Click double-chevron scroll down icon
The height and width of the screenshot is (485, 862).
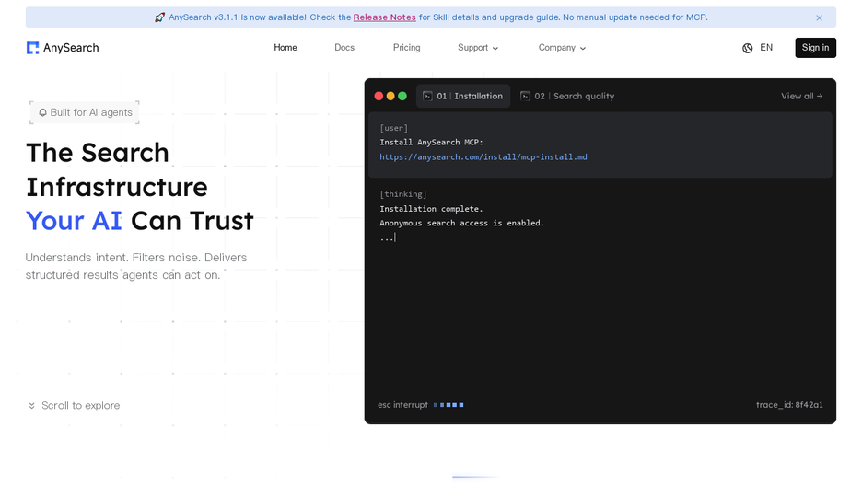point(32,405)
